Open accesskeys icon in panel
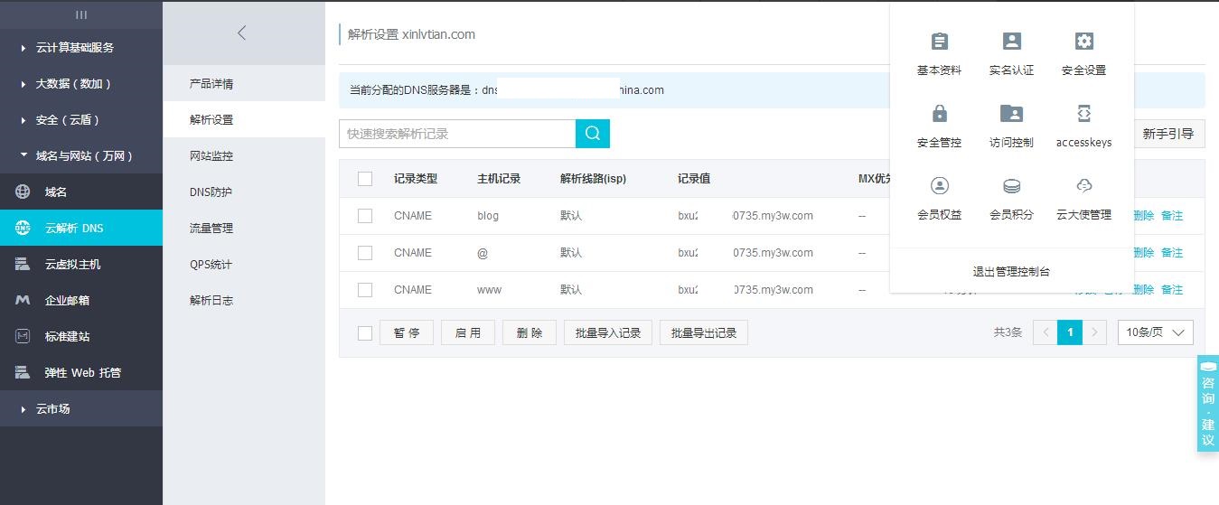1219x505 pixels. [x=1083, y=114]
